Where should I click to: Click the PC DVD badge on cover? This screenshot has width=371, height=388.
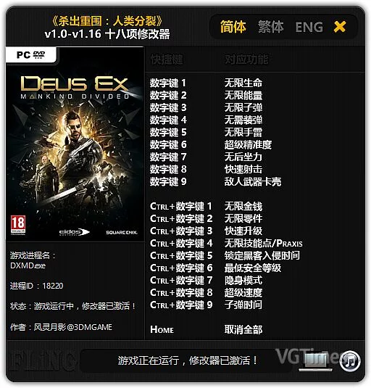(x=31, y=54)
